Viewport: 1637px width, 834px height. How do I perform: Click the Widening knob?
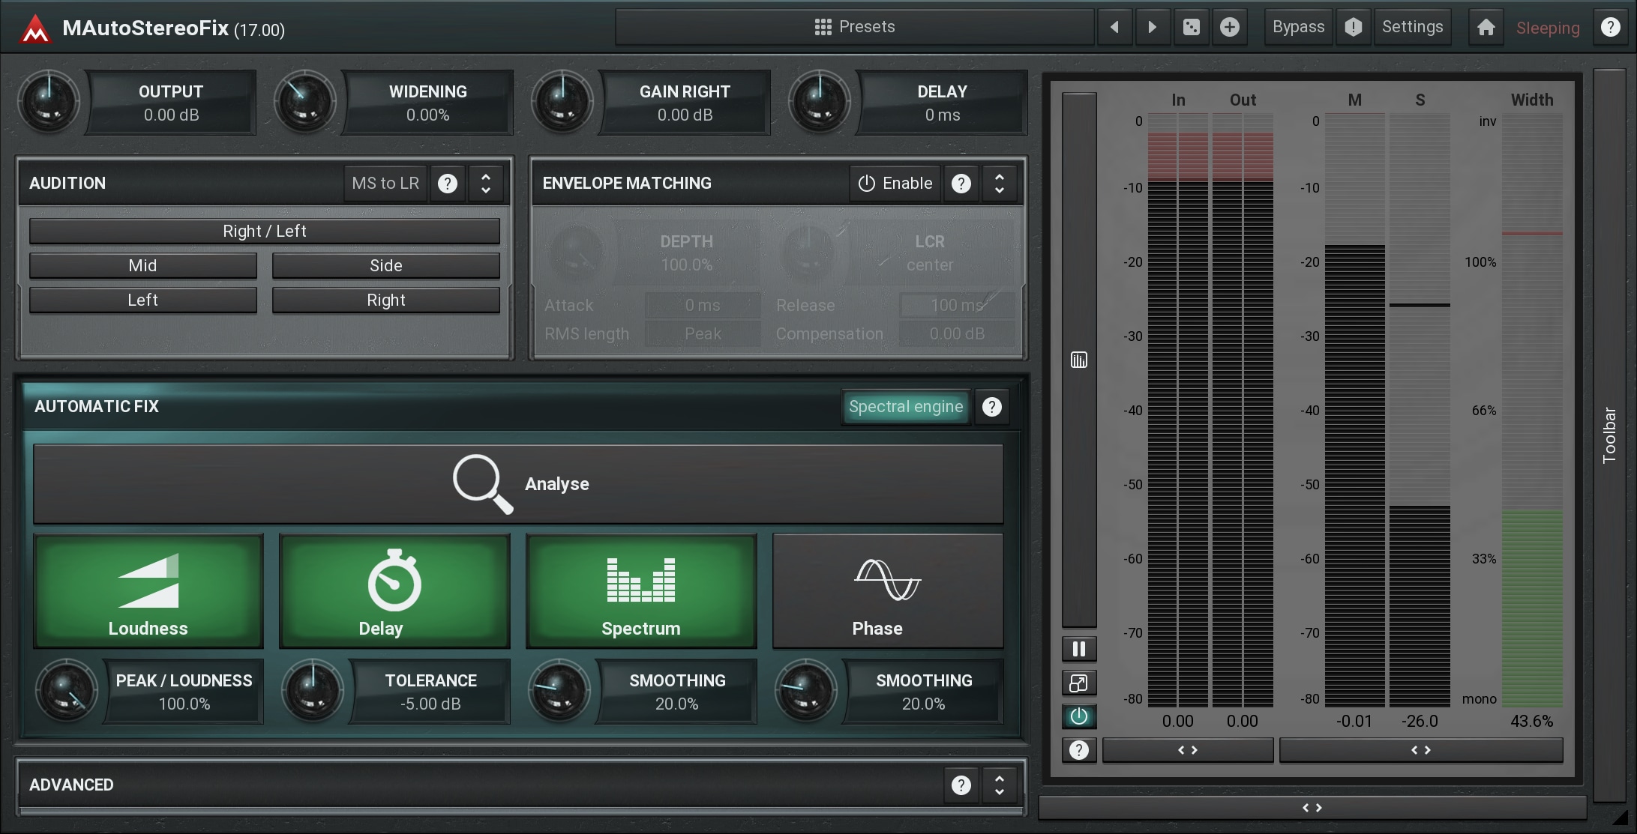click(x=305, y=102)
